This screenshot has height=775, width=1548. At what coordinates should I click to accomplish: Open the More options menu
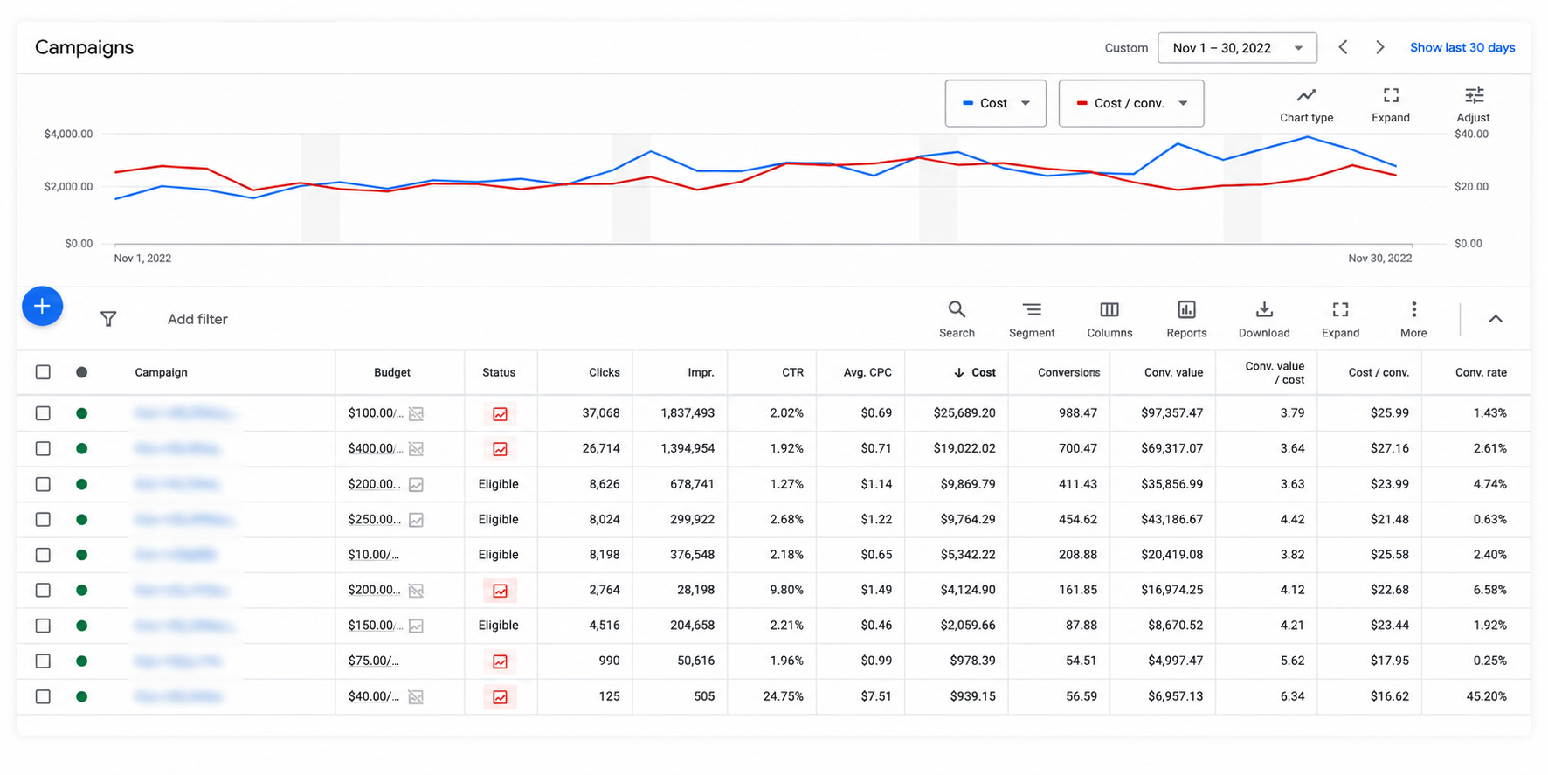pos(1413,319)
